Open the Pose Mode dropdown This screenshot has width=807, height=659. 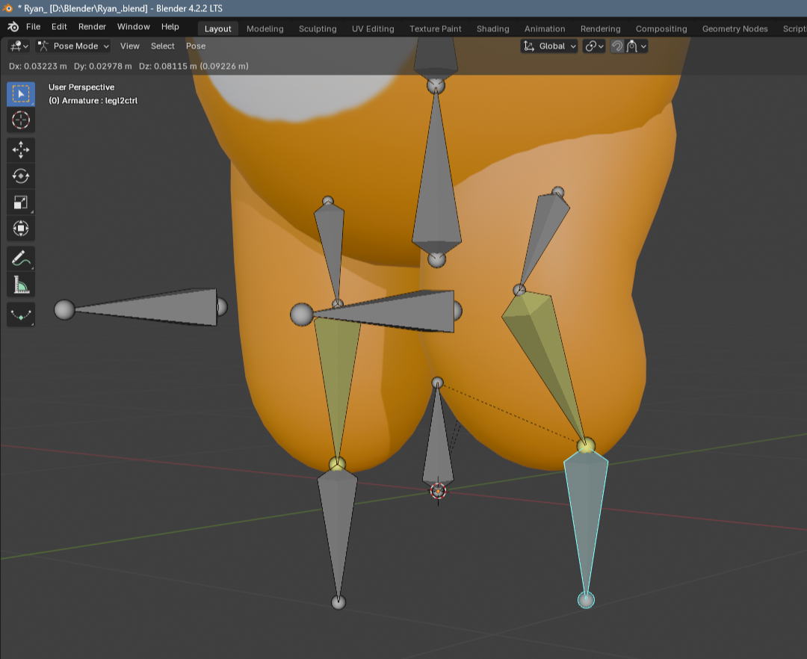tap(73, 46)
